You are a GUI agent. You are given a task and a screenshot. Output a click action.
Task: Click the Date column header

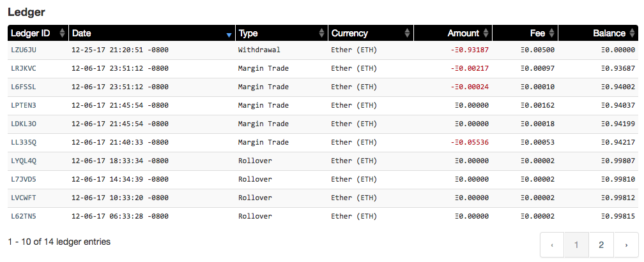tap(152, 33)
